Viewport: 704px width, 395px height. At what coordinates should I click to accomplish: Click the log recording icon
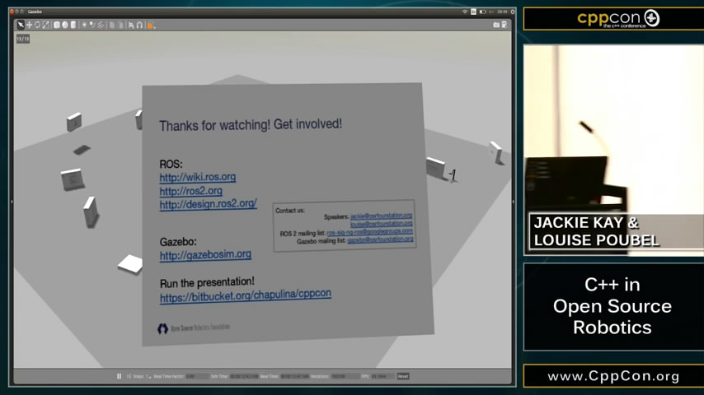click(x=505, y=25)
